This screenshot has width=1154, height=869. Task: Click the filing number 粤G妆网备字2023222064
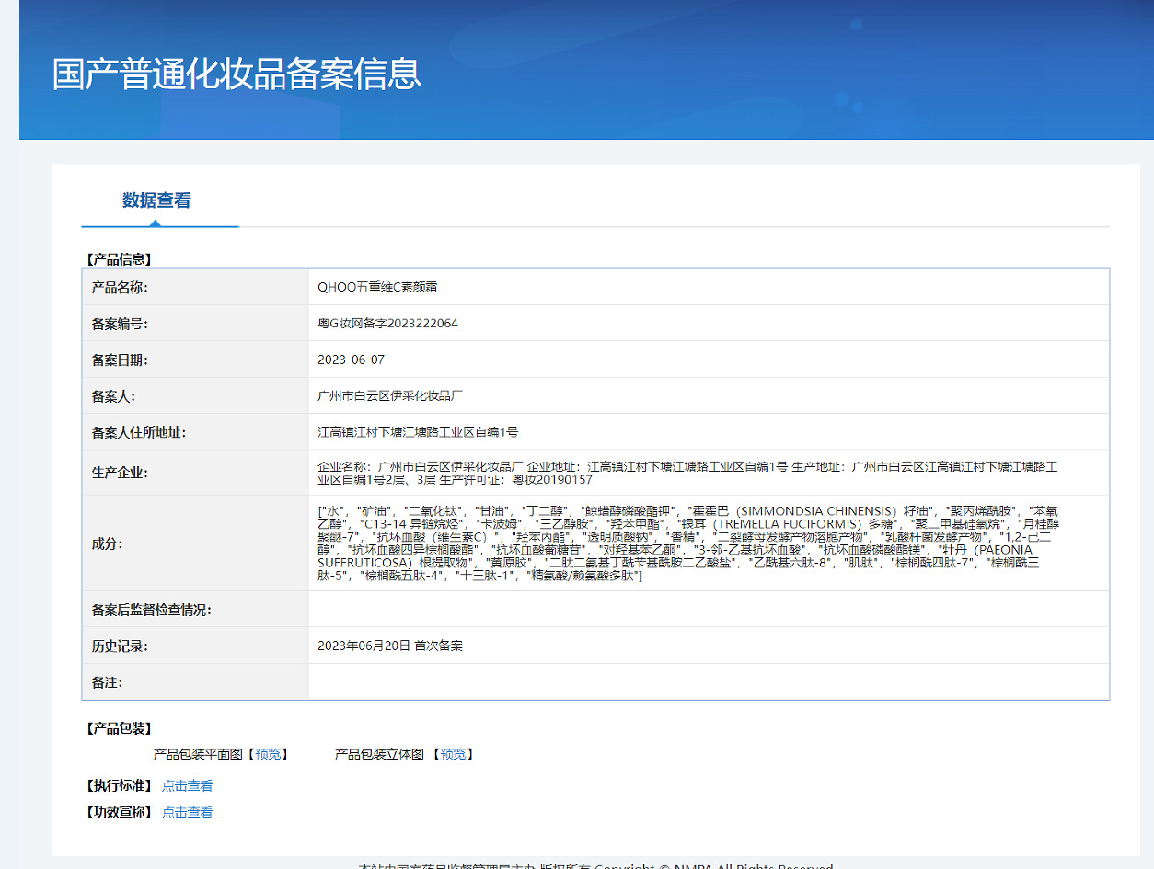point(387,324)
